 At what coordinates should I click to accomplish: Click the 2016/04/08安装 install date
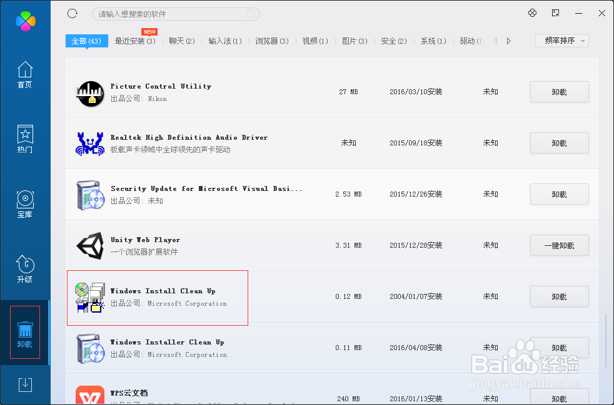pyautogui.click(x=416, y=348)
